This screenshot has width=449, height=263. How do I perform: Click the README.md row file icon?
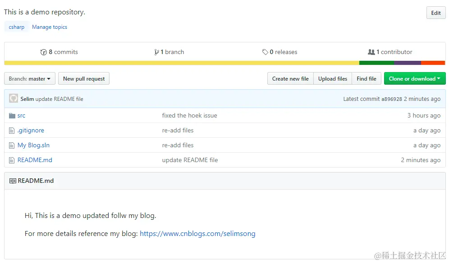[x=12, y=161]
